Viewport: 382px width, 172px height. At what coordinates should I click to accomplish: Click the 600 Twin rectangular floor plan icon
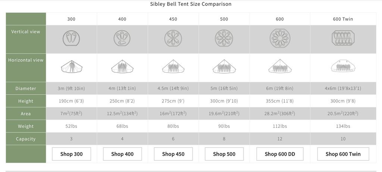tap(343, 38)
